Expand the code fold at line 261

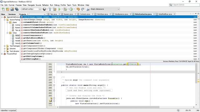(x=54, y=91)
